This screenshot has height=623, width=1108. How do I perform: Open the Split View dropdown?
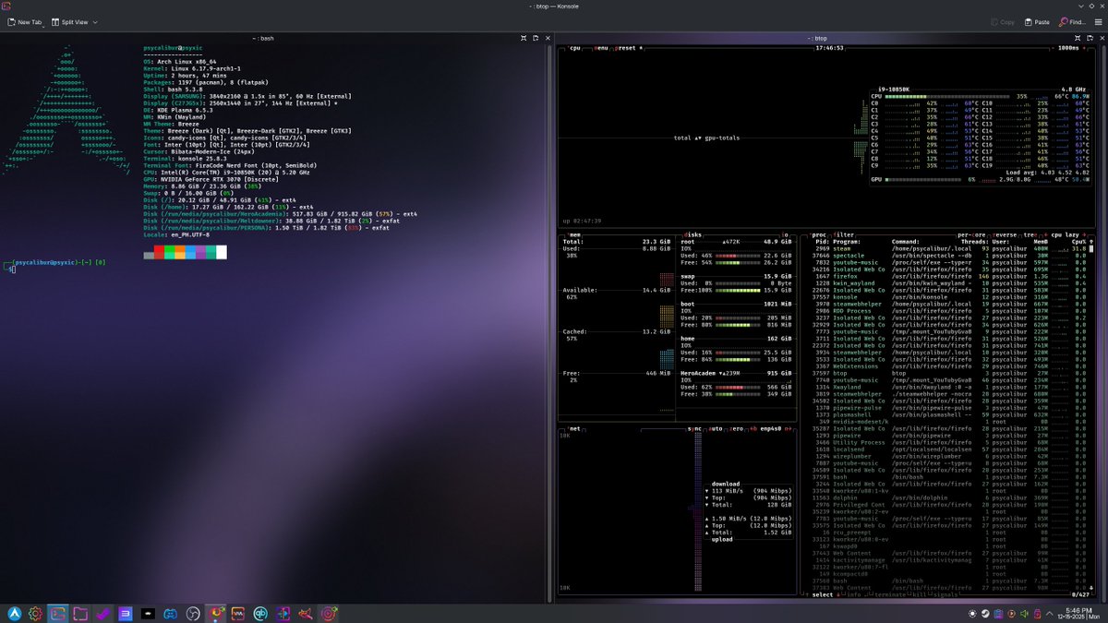73,21
